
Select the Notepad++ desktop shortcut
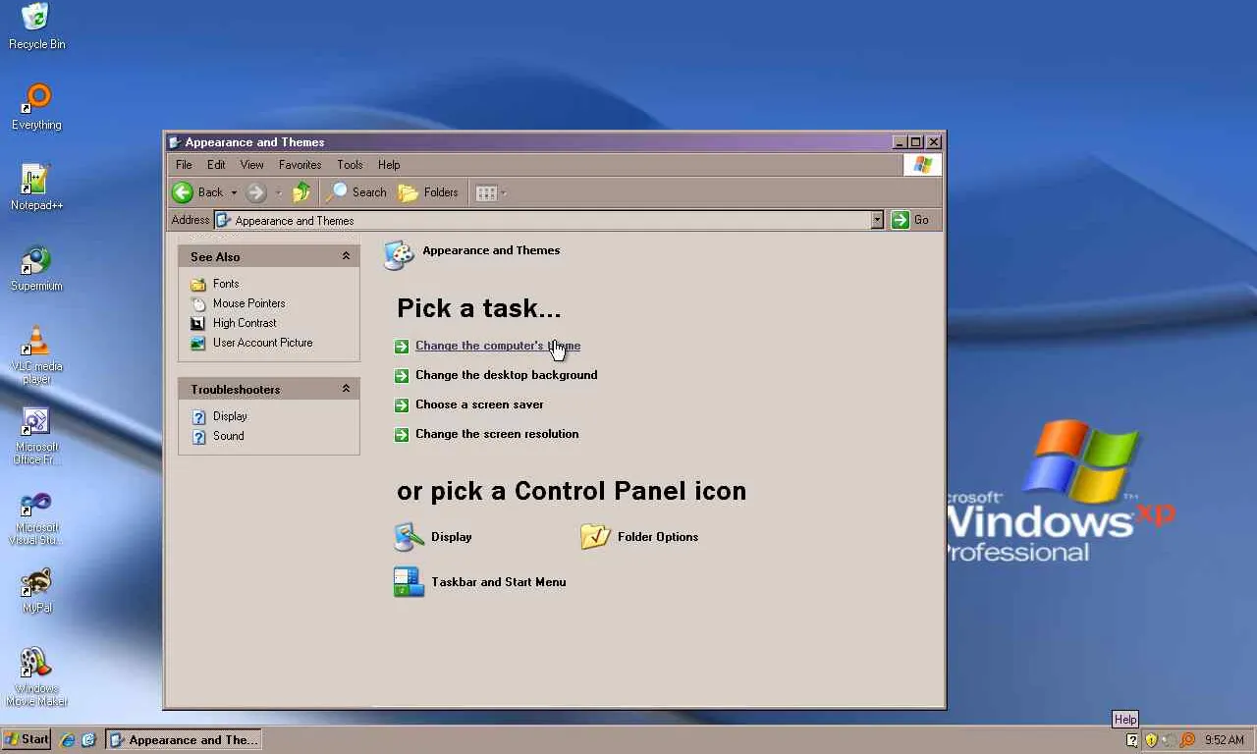[36, 188]
